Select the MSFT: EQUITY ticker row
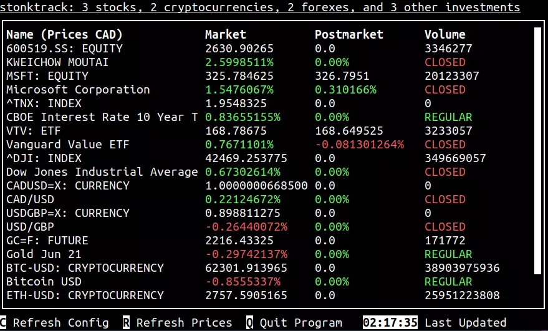The width and height of the screenshot is (548, 331). (47, 75)
